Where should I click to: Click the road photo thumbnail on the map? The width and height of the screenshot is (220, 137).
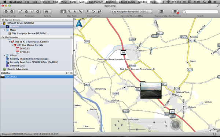point(151,91)
